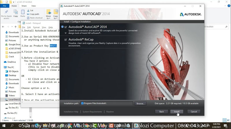Screen dimensions: 231x129
Task: Click the Browse... button
Action: coord(140,103)
